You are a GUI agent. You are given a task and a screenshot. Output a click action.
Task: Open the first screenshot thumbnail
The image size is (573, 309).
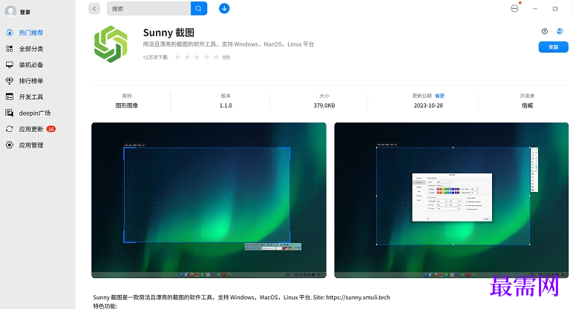click(x=209, y=200)
